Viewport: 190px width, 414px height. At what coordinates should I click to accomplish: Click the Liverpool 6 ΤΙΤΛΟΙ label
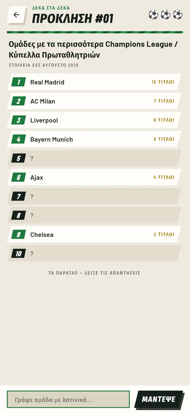(x=164, y=120)
